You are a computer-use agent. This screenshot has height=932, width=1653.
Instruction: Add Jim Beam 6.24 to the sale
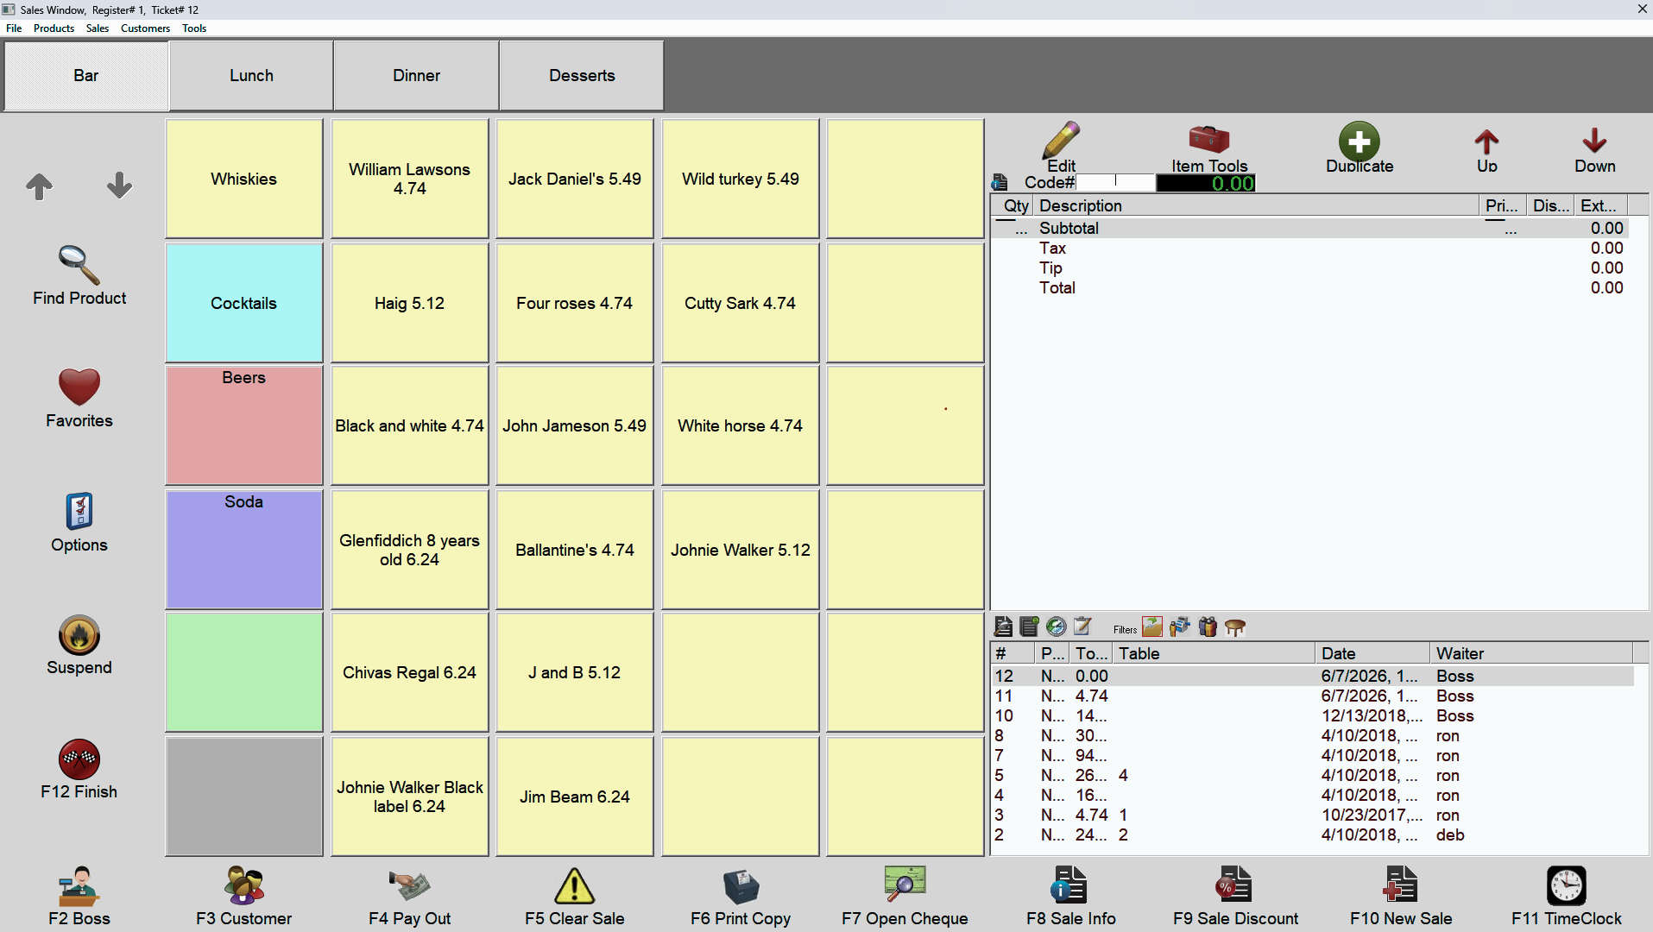tap(575, 797)
